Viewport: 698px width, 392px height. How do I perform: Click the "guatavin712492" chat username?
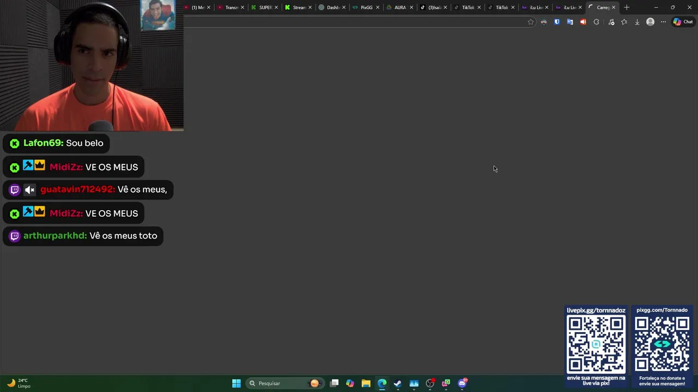tap(77, 189)
